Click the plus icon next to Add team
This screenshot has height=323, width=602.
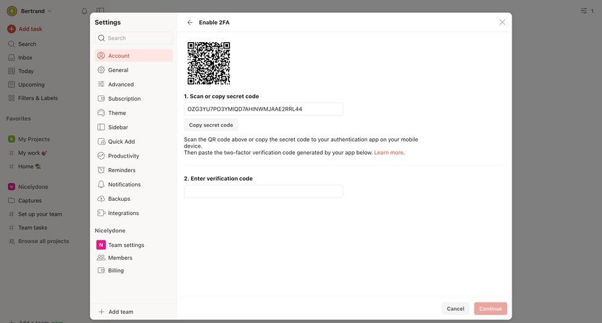pos(102,312)
